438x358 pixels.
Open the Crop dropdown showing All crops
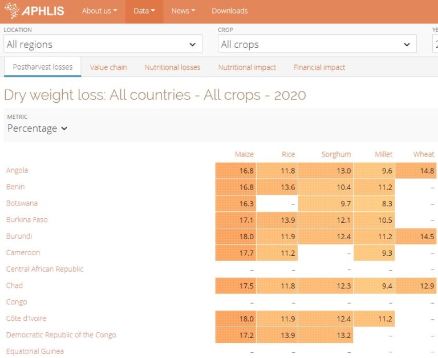(317, 44)
